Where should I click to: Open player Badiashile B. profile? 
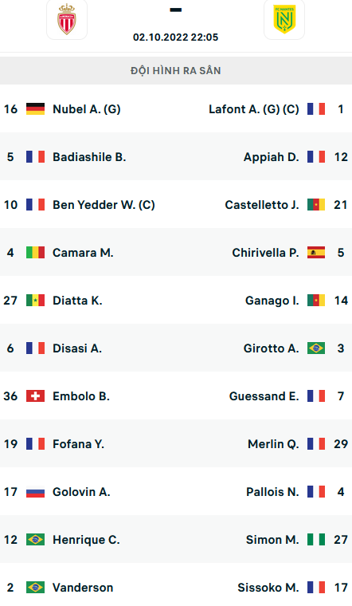point(89,157)
